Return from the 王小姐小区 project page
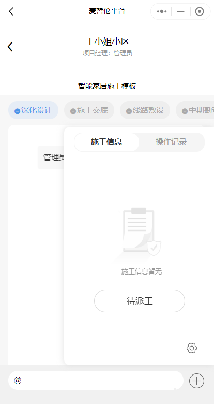The image size is (214, 404). click(x=10, y=47)
